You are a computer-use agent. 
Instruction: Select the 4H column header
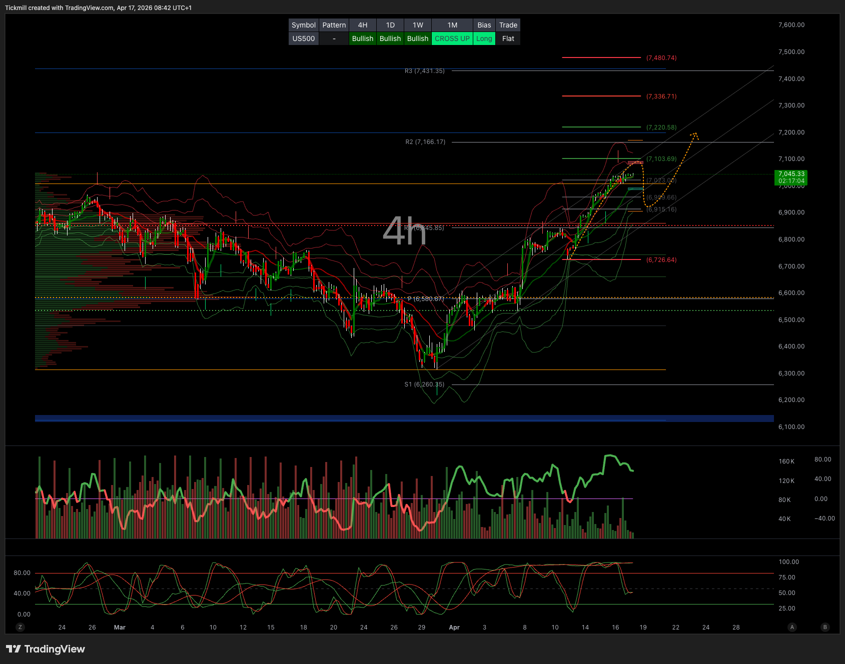coord(363,25)
